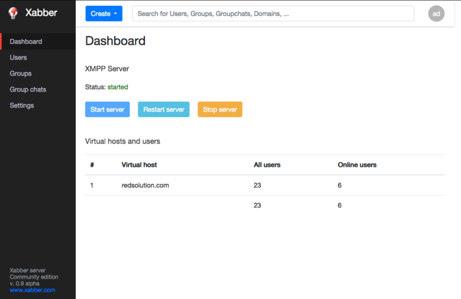Screen dimensions: 461x299
Task: Click the '#' column header
Action: (x=92, y=165)
